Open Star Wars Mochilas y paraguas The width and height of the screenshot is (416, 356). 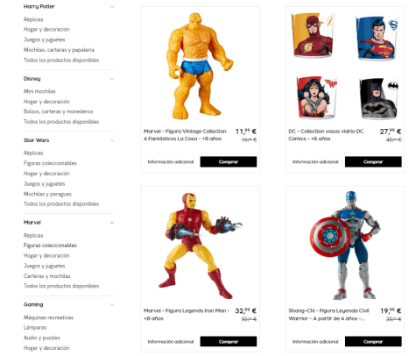point(47,194)
